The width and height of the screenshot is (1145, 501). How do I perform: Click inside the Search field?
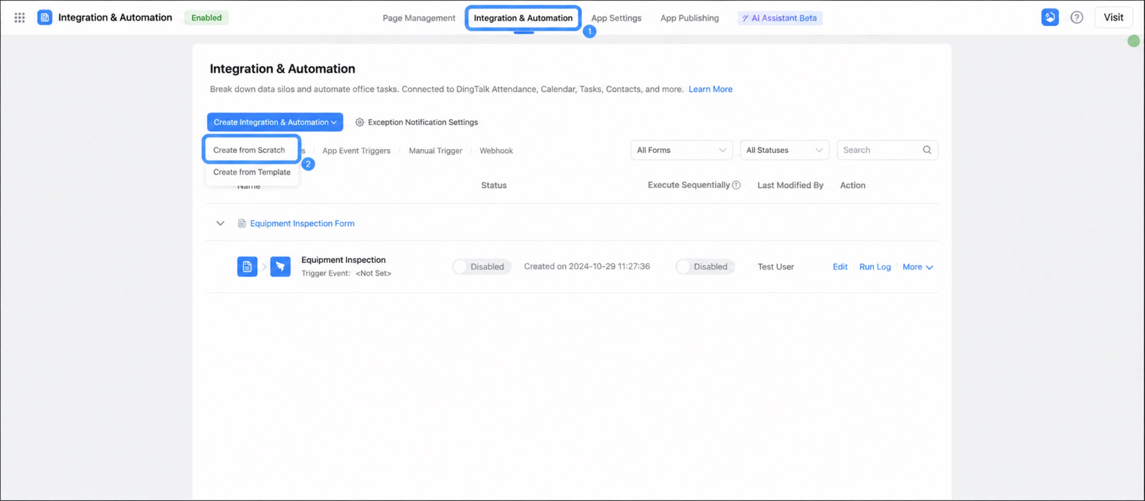pos(880,150)
